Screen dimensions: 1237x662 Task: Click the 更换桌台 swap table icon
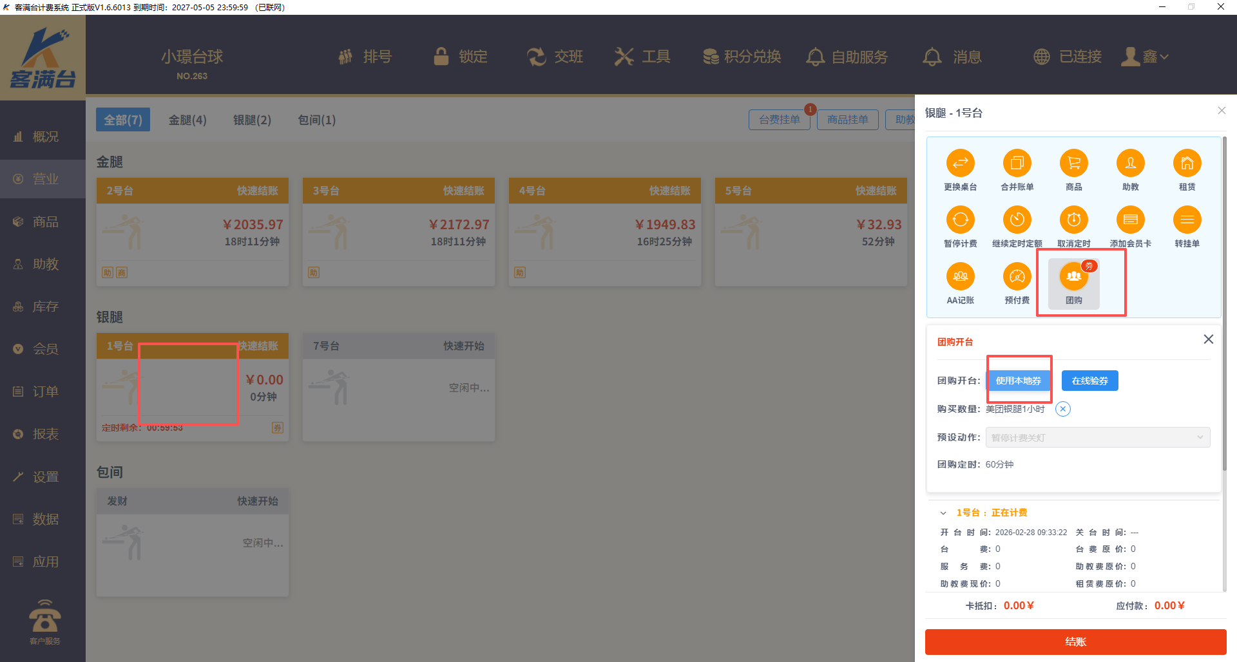coord(960,164)
